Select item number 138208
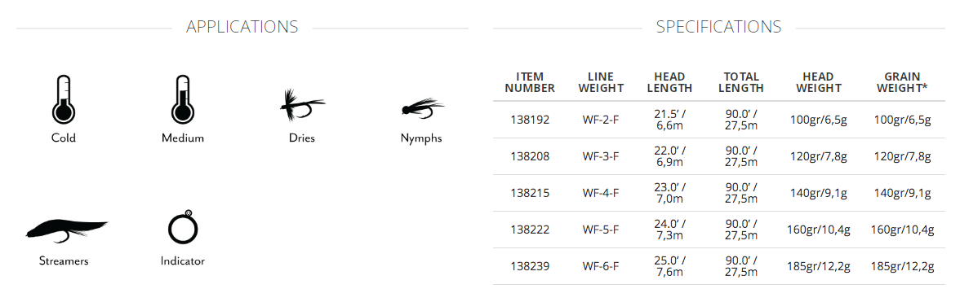The image size is (960, 302). pos(530,156)
